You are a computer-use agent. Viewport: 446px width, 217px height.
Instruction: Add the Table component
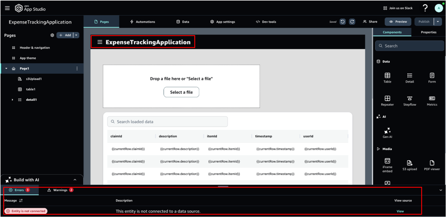pos(387,78)
